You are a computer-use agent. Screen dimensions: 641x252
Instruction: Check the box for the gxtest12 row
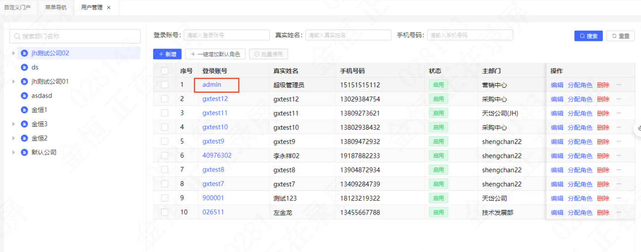point(165,99)
